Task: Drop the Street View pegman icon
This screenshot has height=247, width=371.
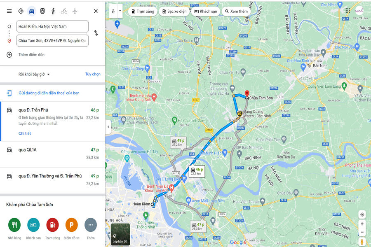Action: coord(362,242)
